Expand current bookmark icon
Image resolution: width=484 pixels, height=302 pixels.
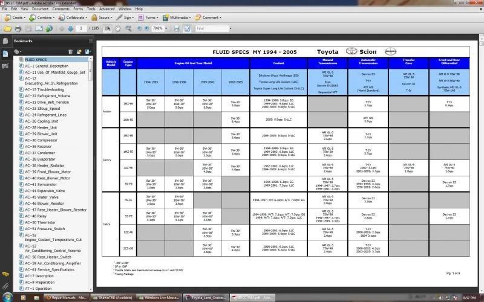(x=88, y=52)
